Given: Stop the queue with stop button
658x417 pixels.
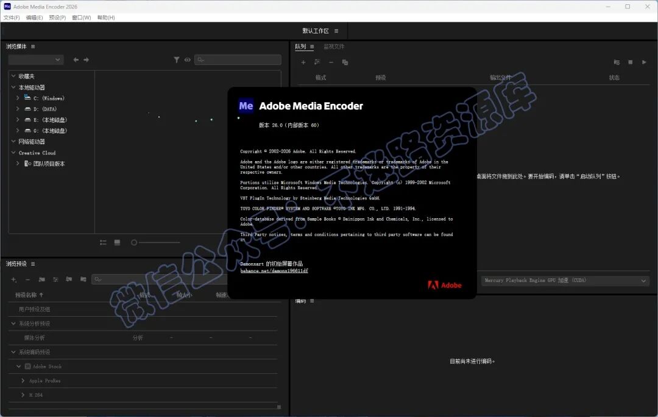Looking at the screenshot, I should 631,63.
